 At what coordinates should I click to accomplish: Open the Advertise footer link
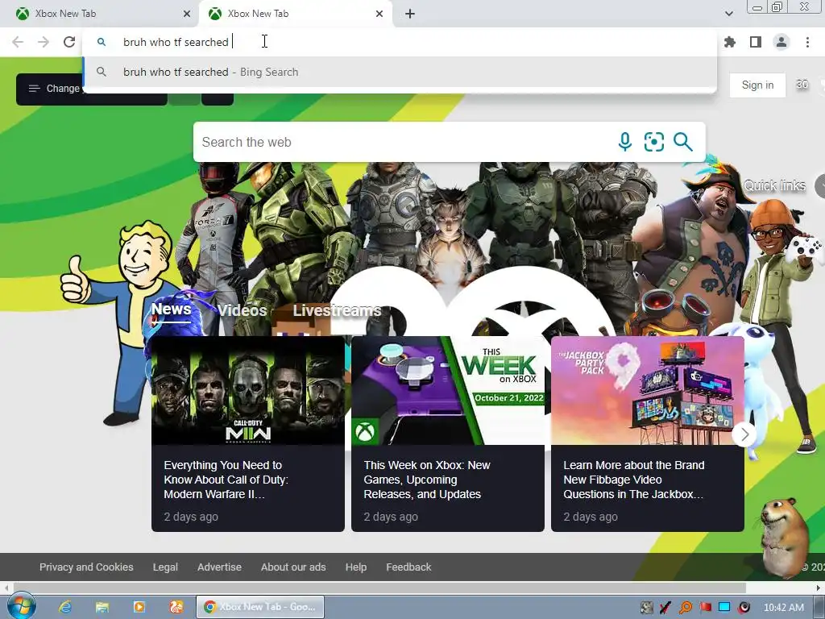(x=219, y=567)
